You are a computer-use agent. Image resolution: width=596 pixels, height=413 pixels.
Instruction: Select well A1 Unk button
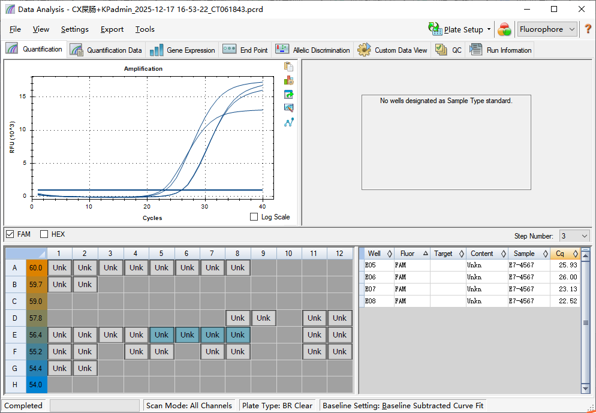(x=60, y=267)
